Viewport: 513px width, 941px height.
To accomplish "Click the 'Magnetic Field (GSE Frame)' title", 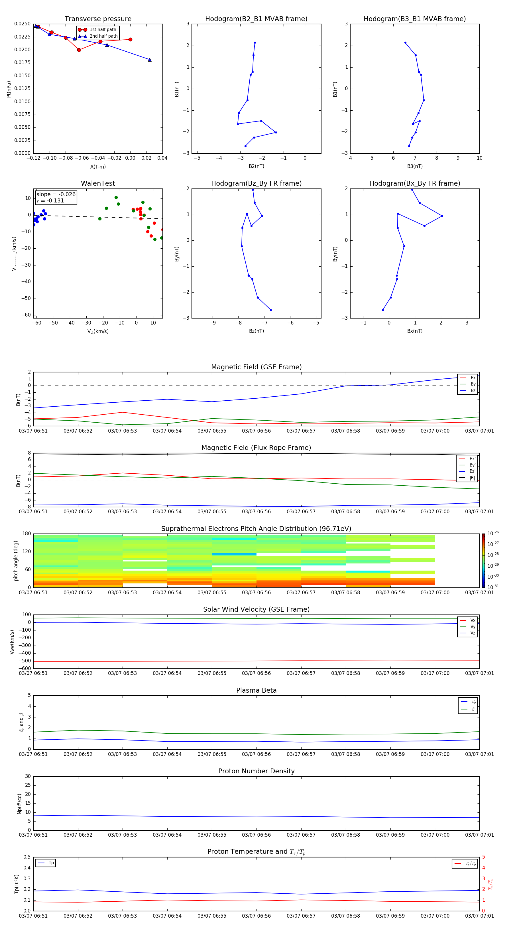I will coord(256,367).
